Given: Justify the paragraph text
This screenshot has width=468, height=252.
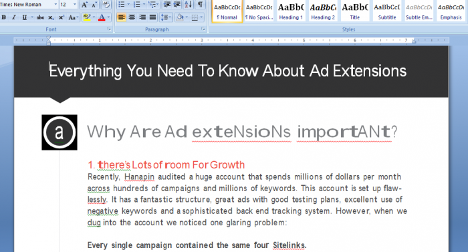Looking at the screenshot, I should point(152,17).
